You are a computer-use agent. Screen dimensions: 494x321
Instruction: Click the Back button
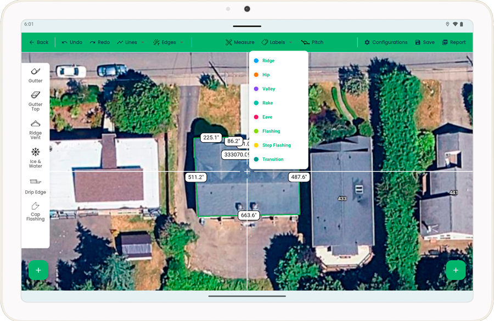[38, 42]
